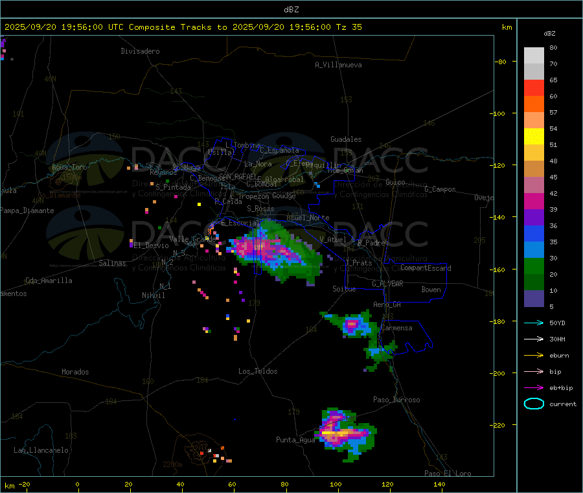Click the 'Guadales' map label
Image resolution: width=583 pixels, height=493 pixels.
tap(346, 139)
